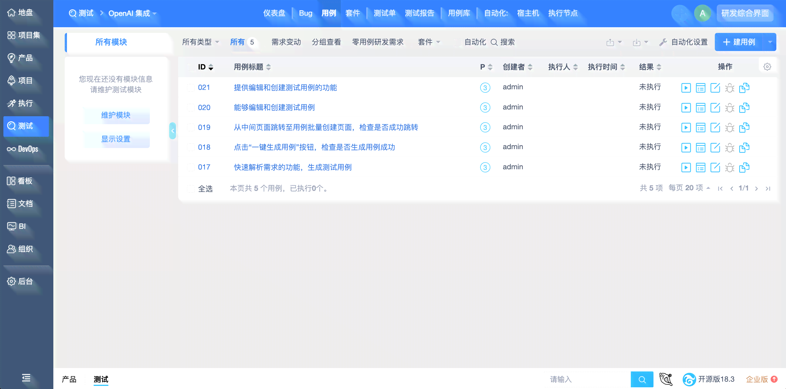This screenshot has height=389, width=786.
Task: Open 项目集 in left sidebar
Action: [24, 35]
